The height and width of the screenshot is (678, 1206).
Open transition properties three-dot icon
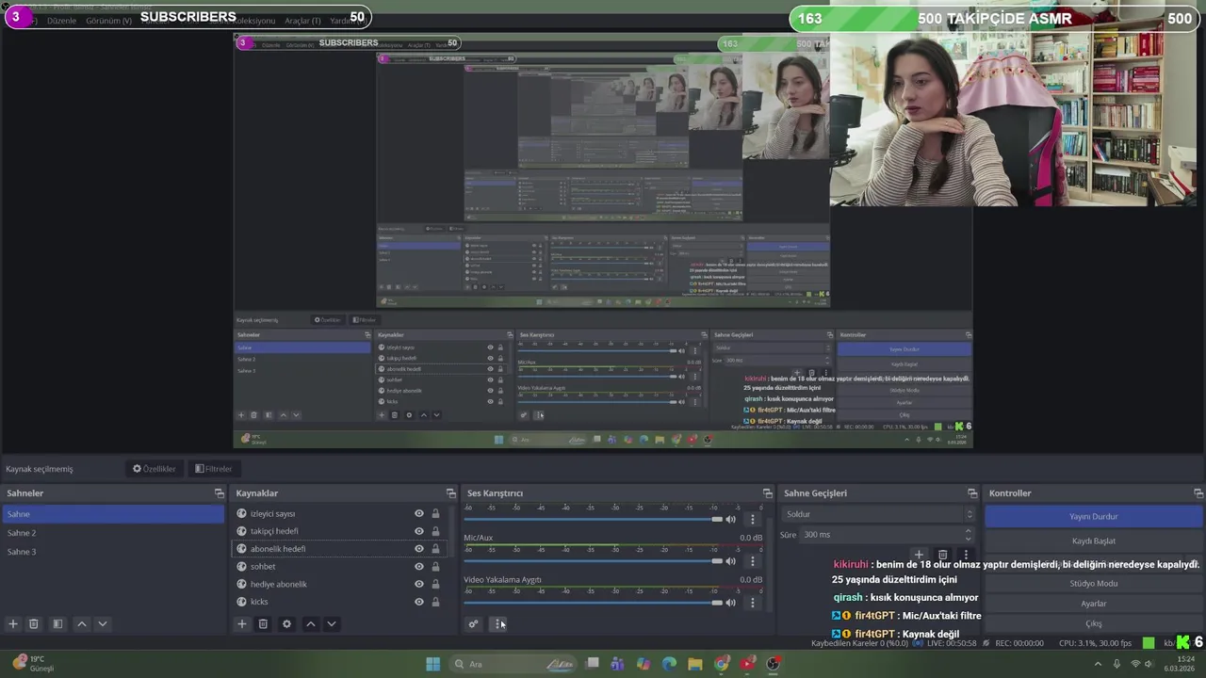tap(965, 555)
